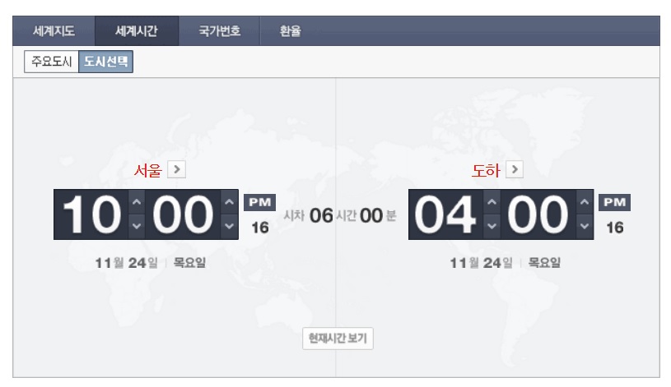Select the 도시선택 toggle button
671x387 pixels.
(x=105, y=62)
